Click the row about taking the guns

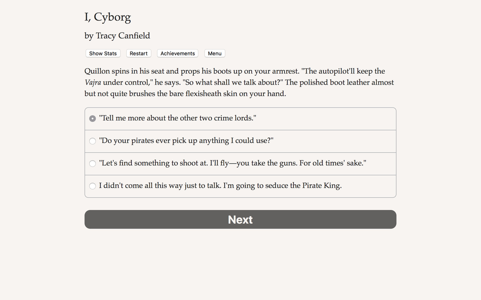[x=240, y=164]
